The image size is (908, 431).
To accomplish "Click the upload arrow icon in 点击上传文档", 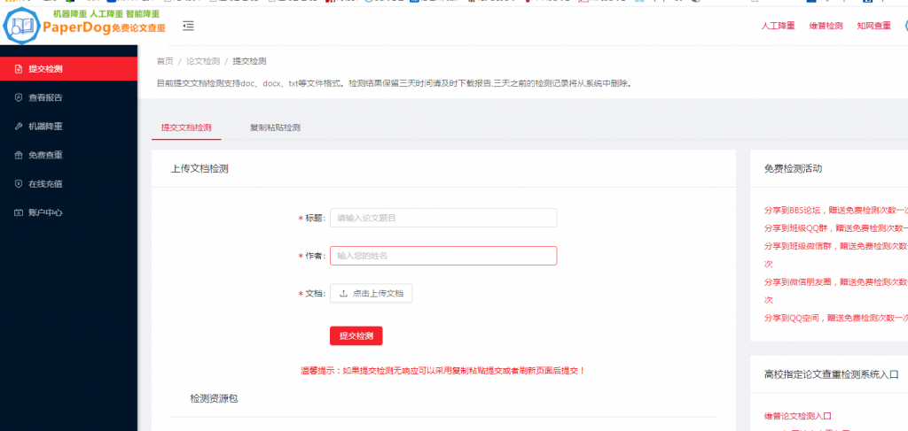I will click(x=343, y=294).
